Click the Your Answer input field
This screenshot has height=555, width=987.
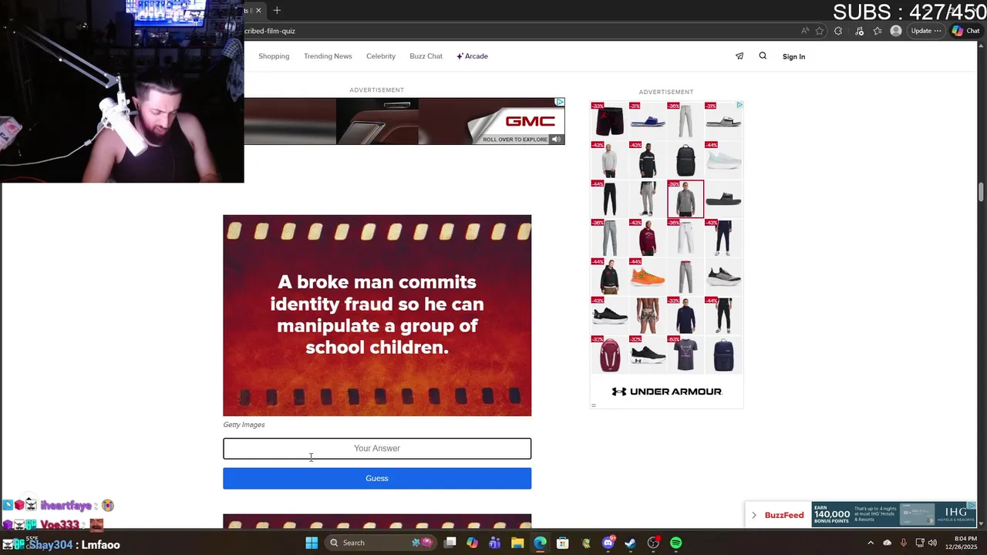(377, 449)
